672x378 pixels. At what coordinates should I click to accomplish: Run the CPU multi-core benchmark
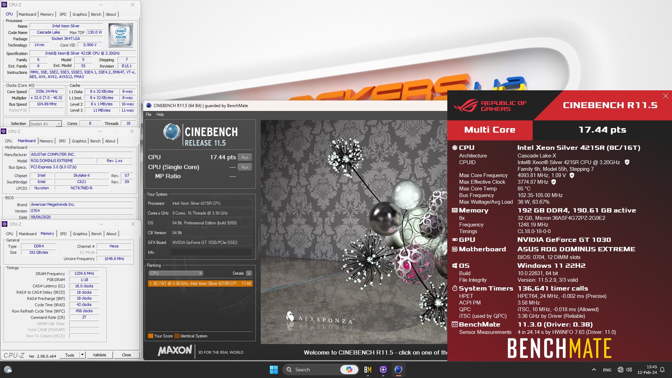245,157
